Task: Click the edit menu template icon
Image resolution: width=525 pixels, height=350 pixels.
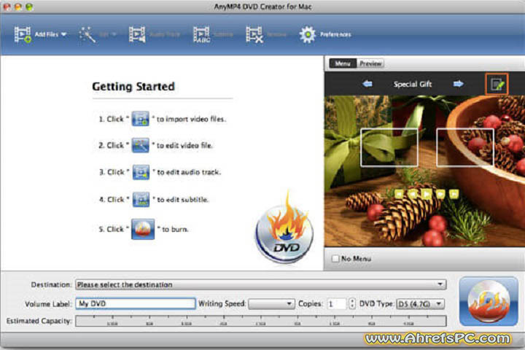Action: pos(497,84)
